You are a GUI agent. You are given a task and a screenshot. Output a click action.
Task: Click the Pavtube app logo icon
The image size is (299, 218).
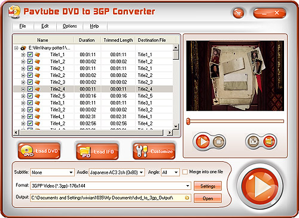coord(14,11)
